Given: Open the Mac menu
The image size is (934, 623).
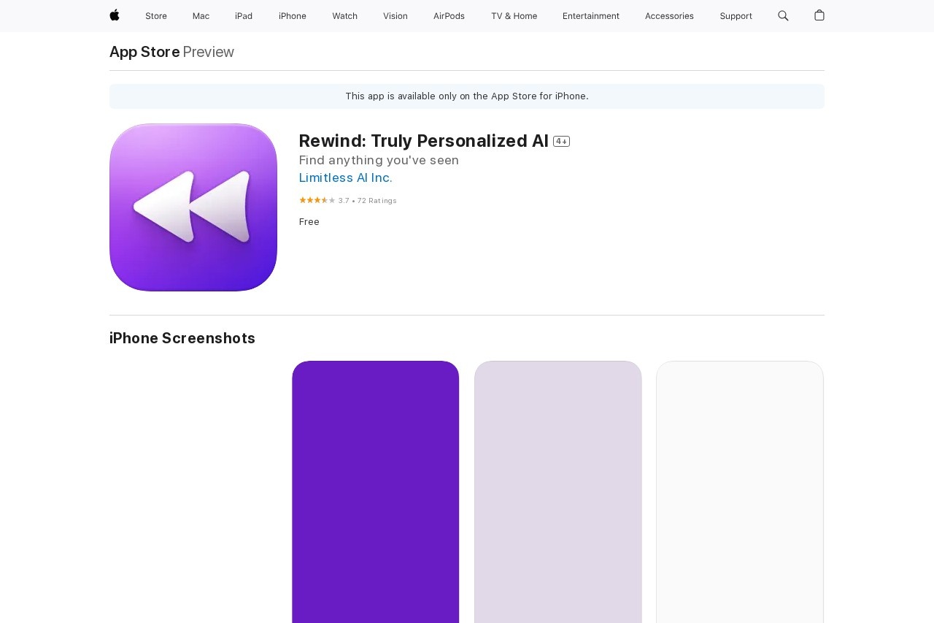Looking at the screenshot, I should (x=201, y=16).
